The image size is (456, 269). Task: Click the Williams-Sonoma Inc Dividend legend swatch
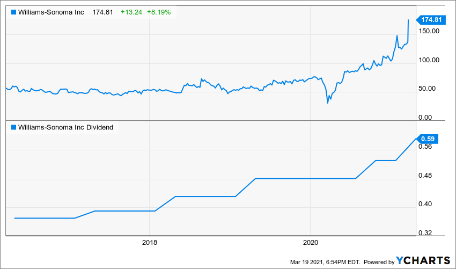pyautogui.click(x=13, y=127)
